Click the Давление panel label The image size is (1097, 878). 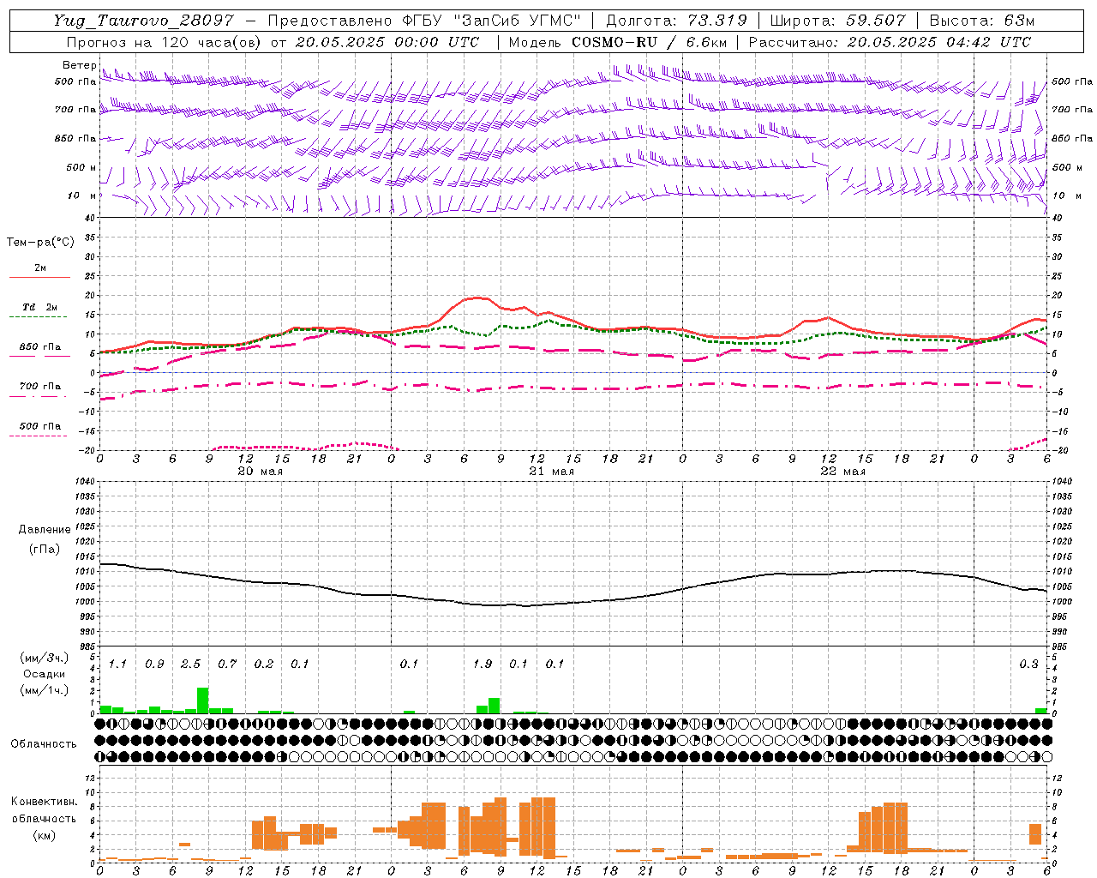(45, 530)
